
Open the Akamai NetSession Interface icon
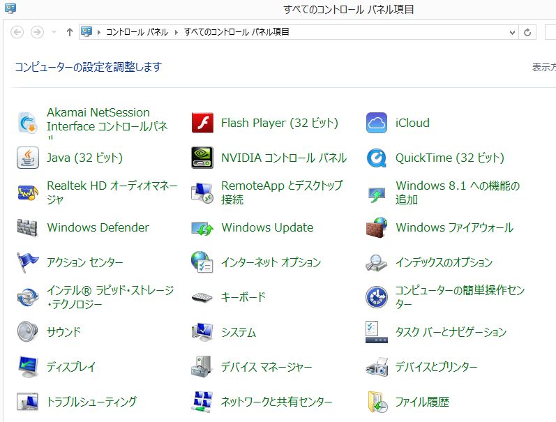point(28,123)
